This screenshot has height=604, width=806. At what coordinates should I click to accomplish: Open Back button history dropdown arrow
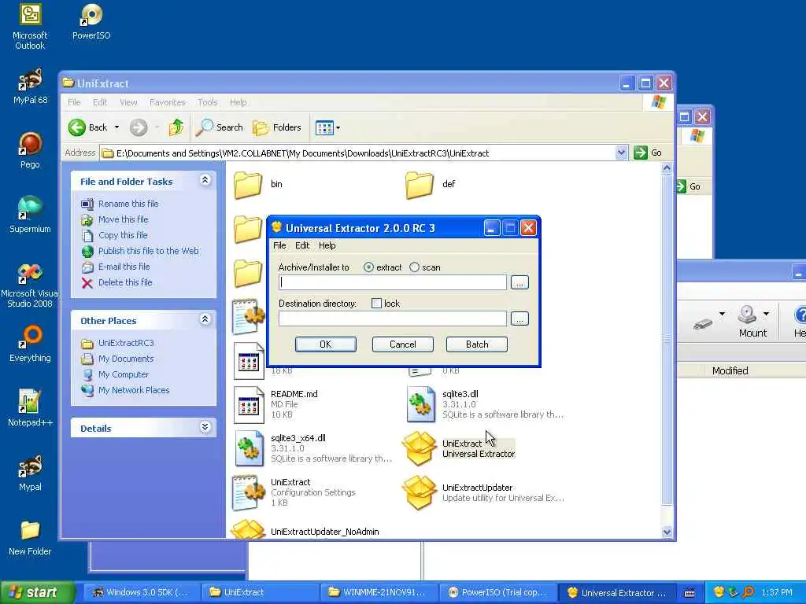coord(116,127)
